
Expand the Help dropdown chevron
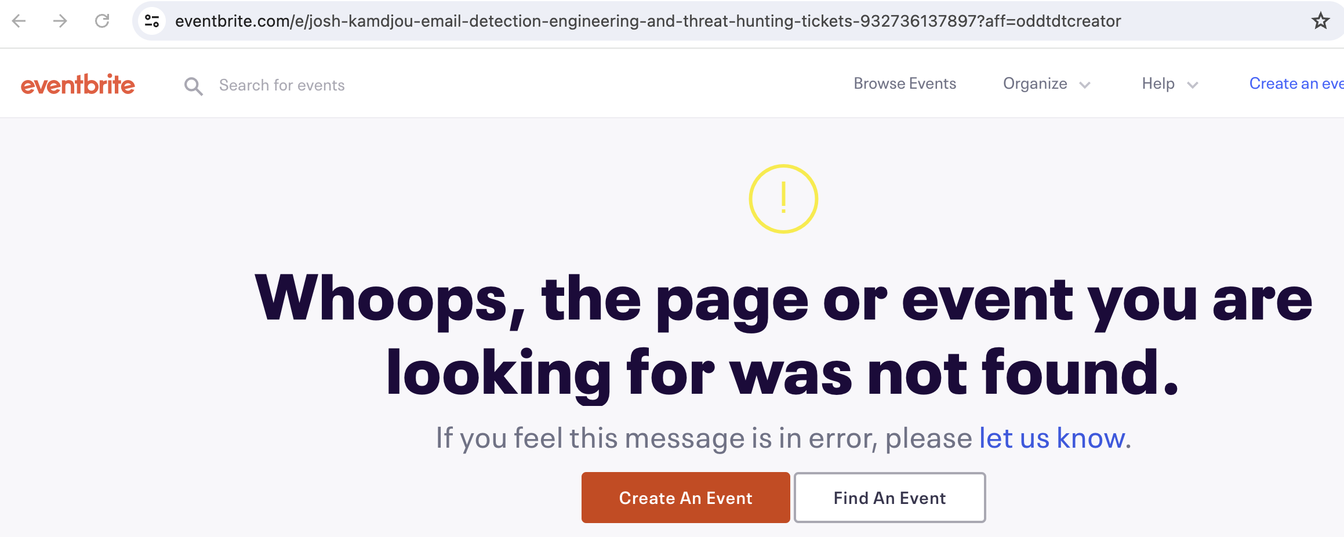tap(1193, 85)
